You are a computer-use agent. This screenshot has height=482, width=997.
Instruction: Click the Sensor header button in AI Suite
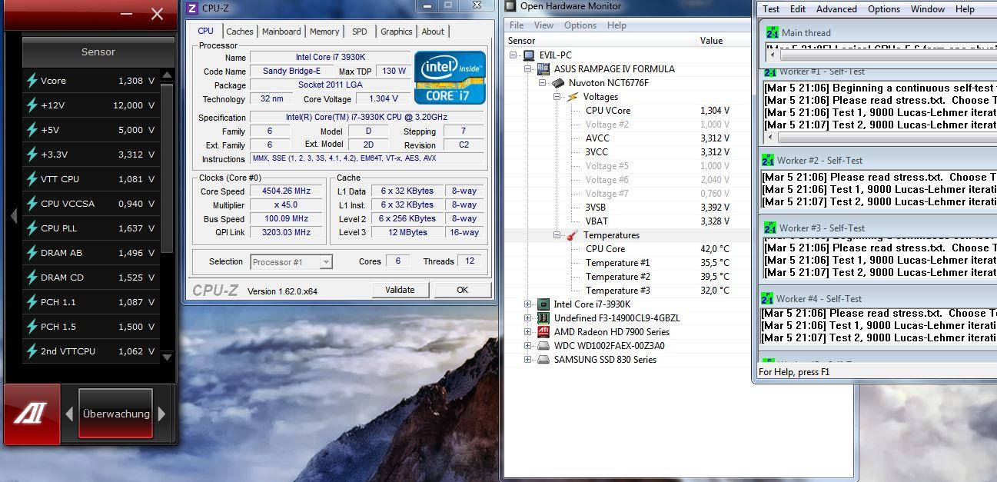(x=98, y=52)
